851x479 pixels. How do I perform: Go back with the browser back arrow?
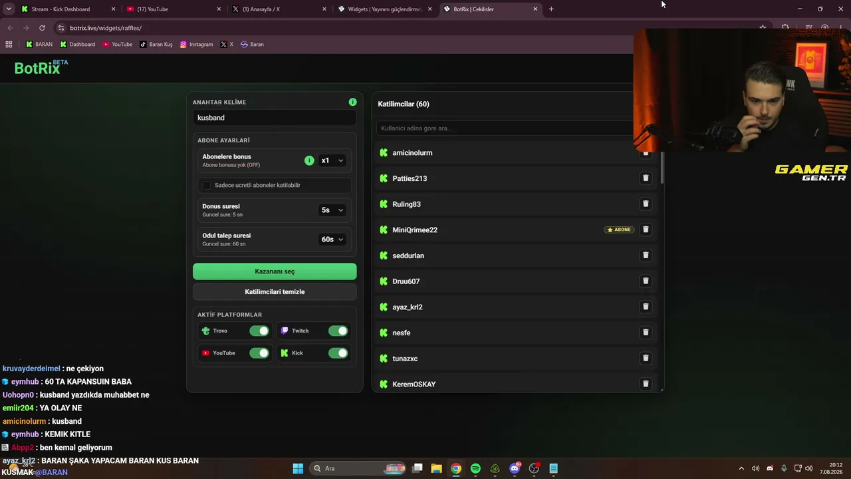(10, 28)
